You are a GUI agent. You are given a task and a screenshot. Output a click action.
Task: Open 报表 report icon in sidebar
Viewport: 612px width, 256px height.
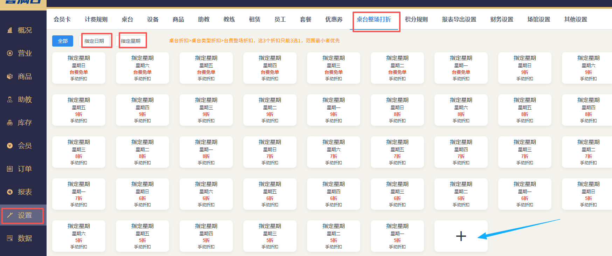pos(10,192)
